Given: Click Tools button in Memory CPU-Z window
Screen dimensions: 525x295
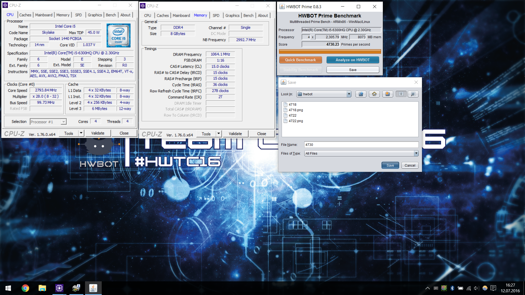Looking at the screenshot, I should coord(206,134).
